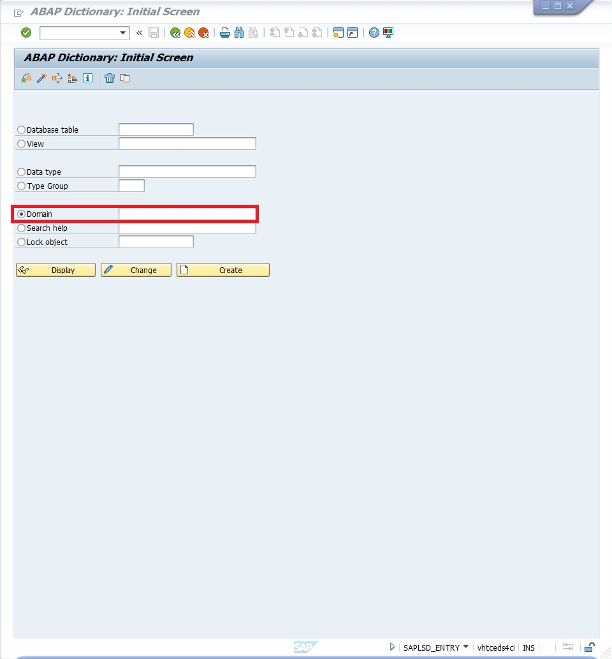Viewport: 612px width, 659px height.
Task: Open the command field dropdown arrow
Action: click(x=123, y=33)
